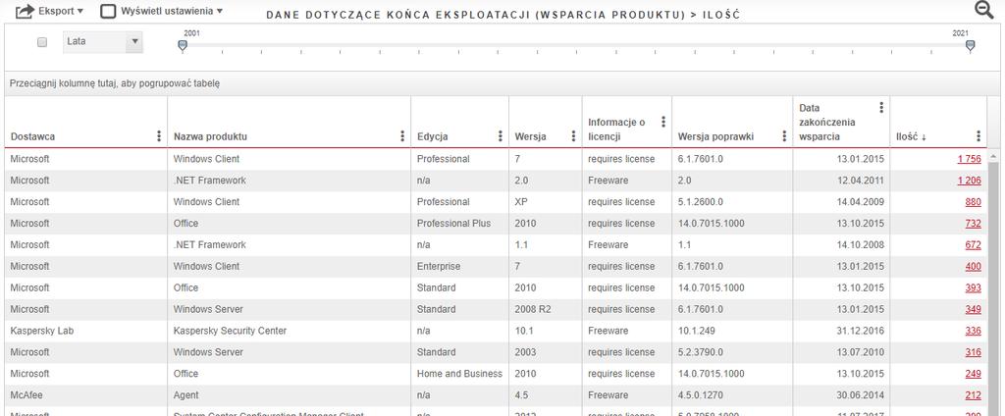Click the magnifier zoom icon
1005x416 pixels.
coord(983,10)
